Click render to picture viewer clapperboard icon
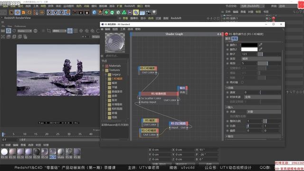Image resolution: width=304 pixels, height=171 pixels. pyautogui.click(x=81, y=13)
